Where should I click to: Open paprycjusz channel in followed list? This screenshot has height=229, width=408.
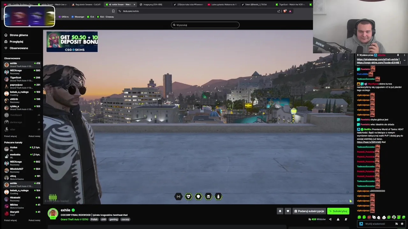[x=22, y=86]
